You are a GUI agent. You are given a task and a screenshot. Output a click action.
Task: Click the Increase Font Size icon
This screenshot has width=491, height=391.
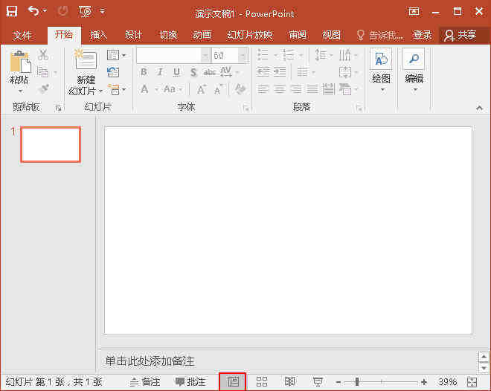click(202, 90)
